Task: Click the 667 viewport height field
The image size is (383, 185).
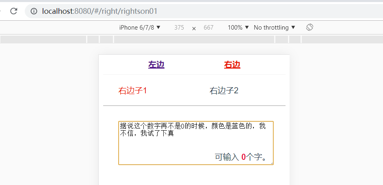Action: 209,28
